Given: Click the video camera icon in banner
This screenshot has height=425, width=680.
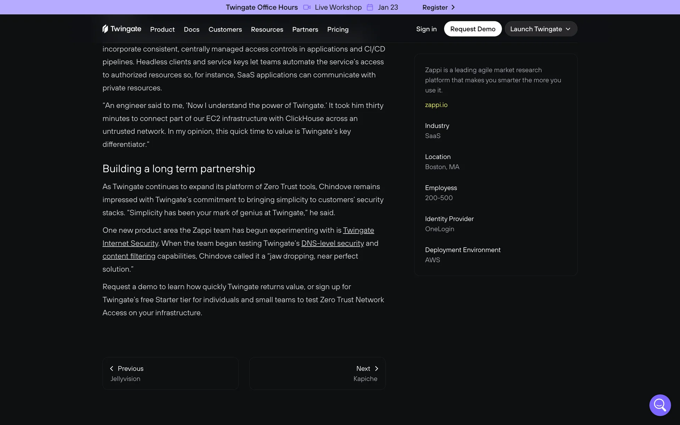Looking at the screenshot, I should [x=307, y=7].
